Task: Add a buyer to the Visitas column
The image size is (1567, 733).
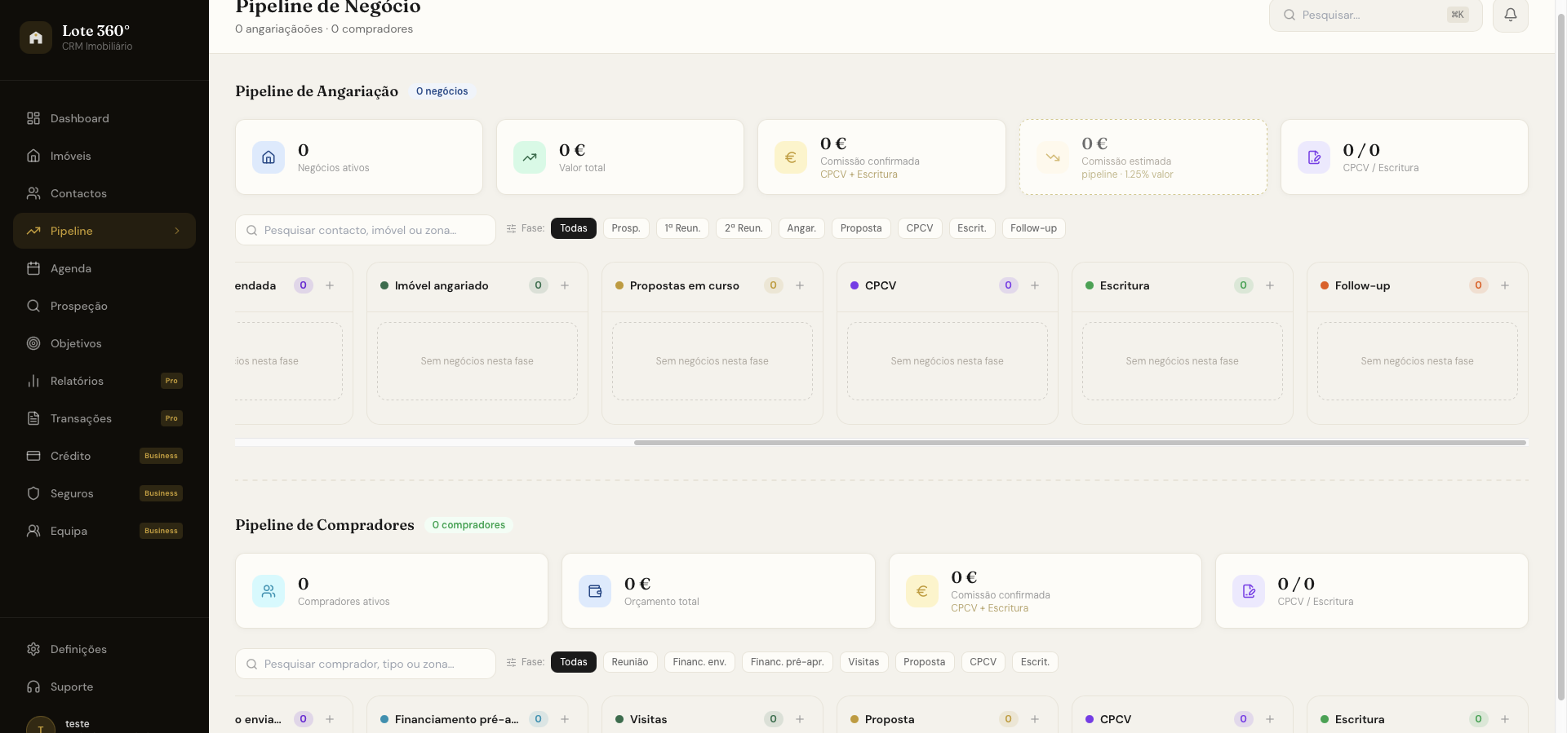Action: click(800, 719)
